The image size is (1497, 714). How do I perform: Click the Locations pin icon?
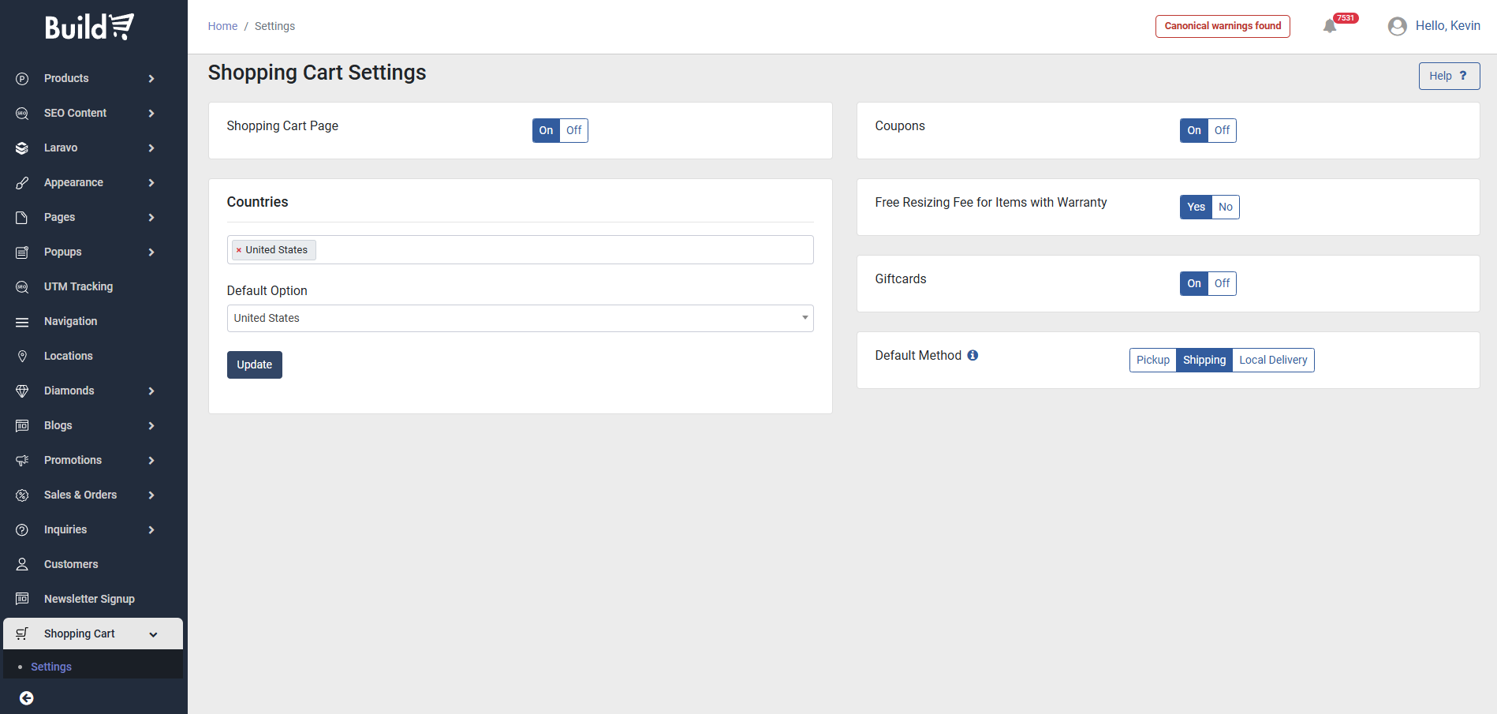pos(22,357)
